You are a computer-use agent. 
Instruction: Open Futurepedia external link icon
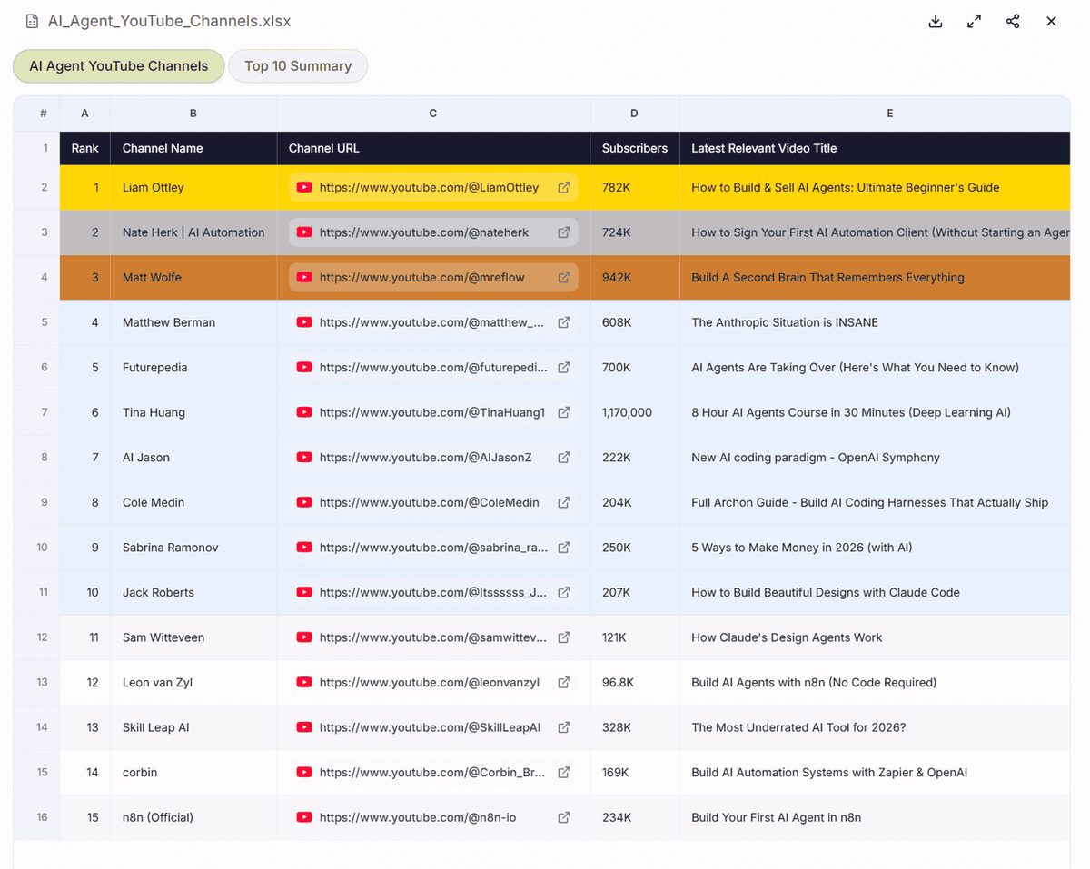click(x=564, y=367)
